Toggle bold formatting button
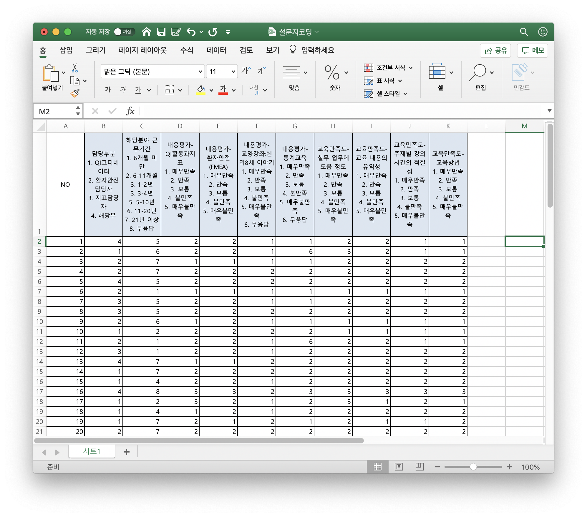The image size is (587, 517). tap(108, 90)
